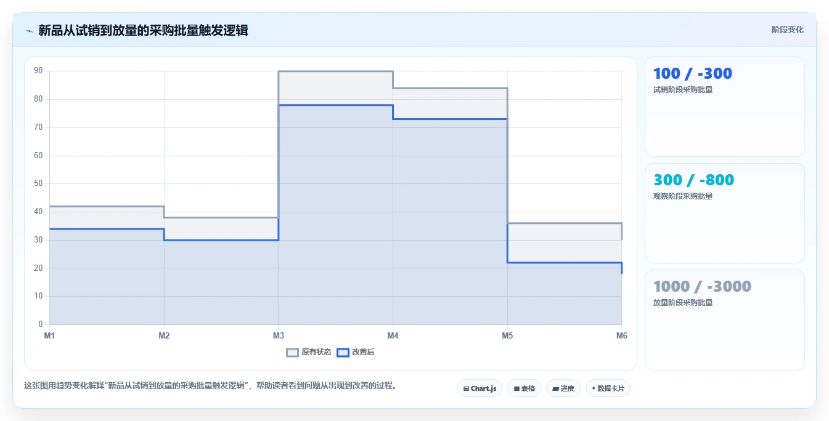Open the 观察阶段采购批量 card
The image size is (829, 421).
725,214
